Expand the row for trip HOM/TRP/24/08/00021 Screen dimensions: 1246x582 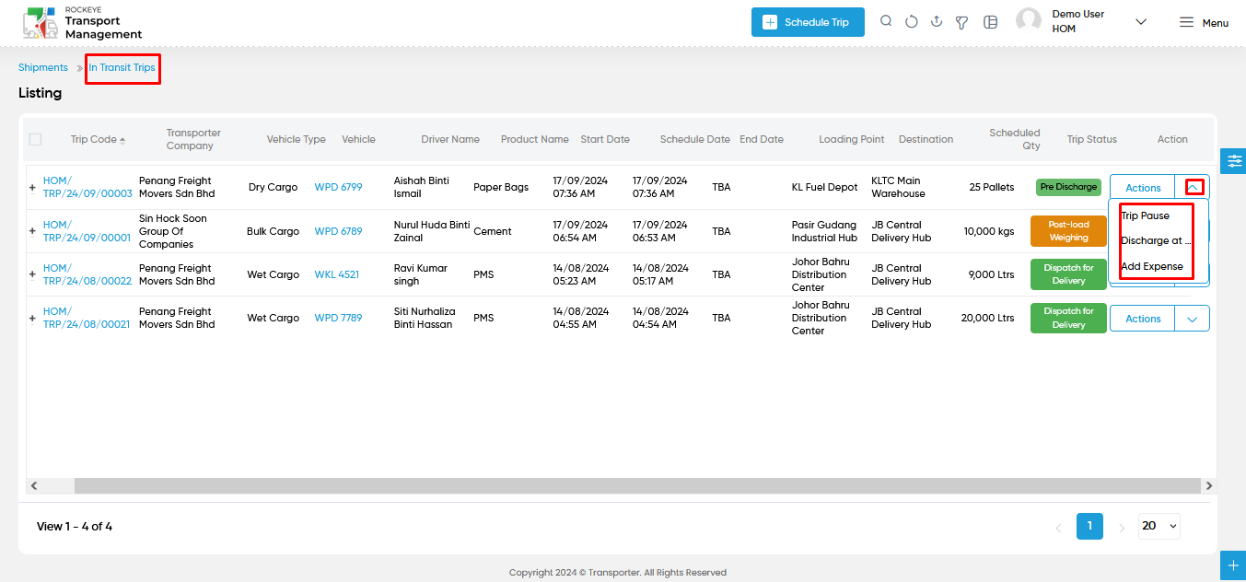(33, 319)
